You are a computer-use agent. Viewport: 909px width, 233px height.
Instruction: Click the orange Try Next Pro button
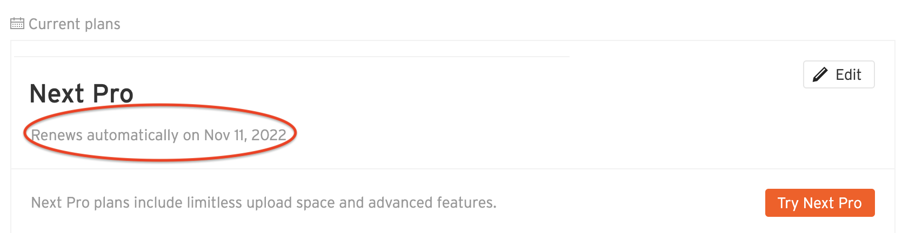pos(819,203)
